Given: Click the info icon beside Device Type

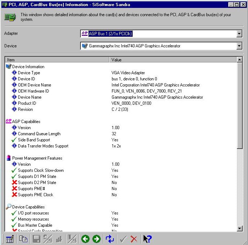Looking at the screenshot, I should point(14,72).
